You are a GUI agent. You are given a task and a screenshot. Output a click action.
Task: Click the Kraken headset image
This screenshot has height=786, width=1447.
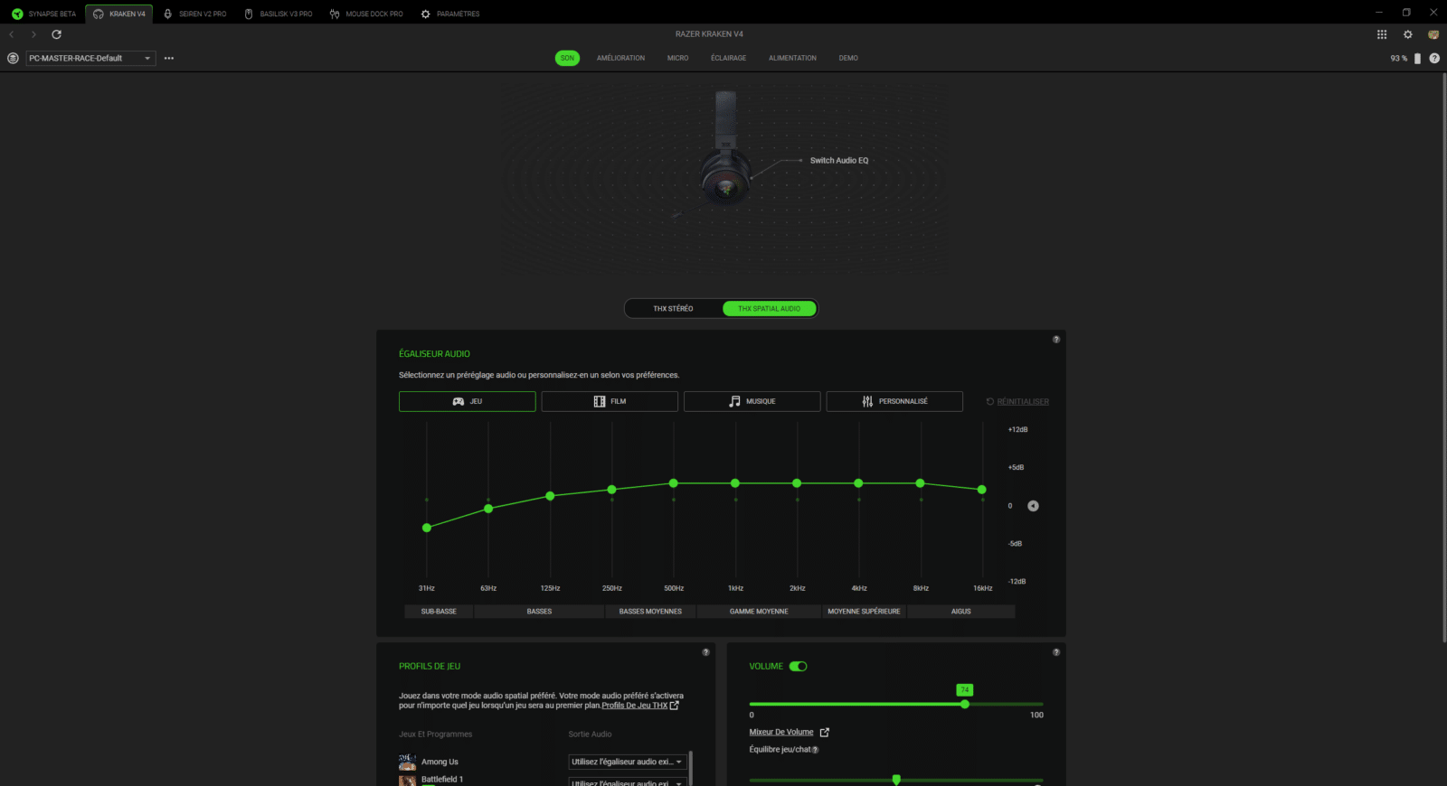pos(725,149)
